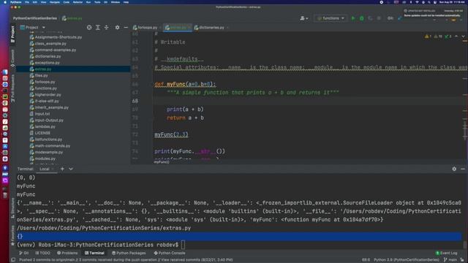Click terminal prompt input cursor
The height and width of the screenshot is (263, 468).
pos(183,245)
